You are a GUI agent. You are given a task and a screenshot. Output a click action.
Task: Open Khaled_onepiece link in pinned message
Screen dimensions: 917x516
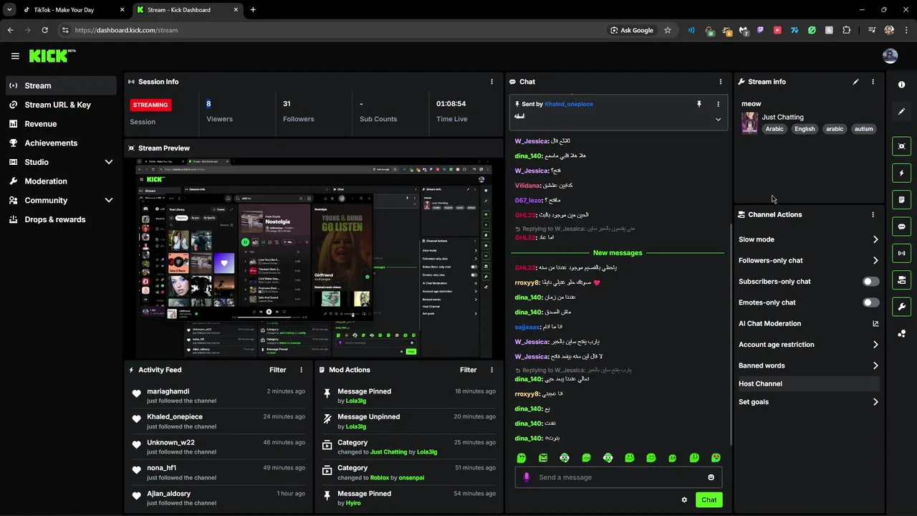pos(569,104)
